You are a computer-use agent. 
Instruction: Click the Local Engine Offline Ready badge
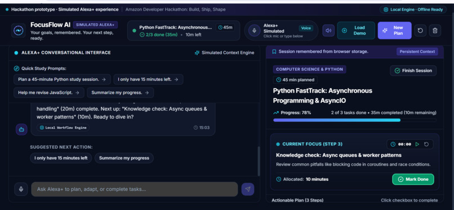pyautogui.click(x=413, y=10)
